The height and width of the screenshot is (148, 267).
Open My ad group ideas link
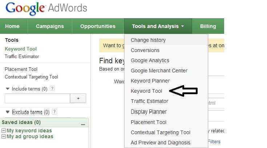point(30,137)
